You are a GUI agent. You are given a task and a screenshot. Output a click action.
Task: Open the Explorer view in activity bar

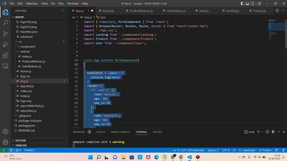pos(5,12)
